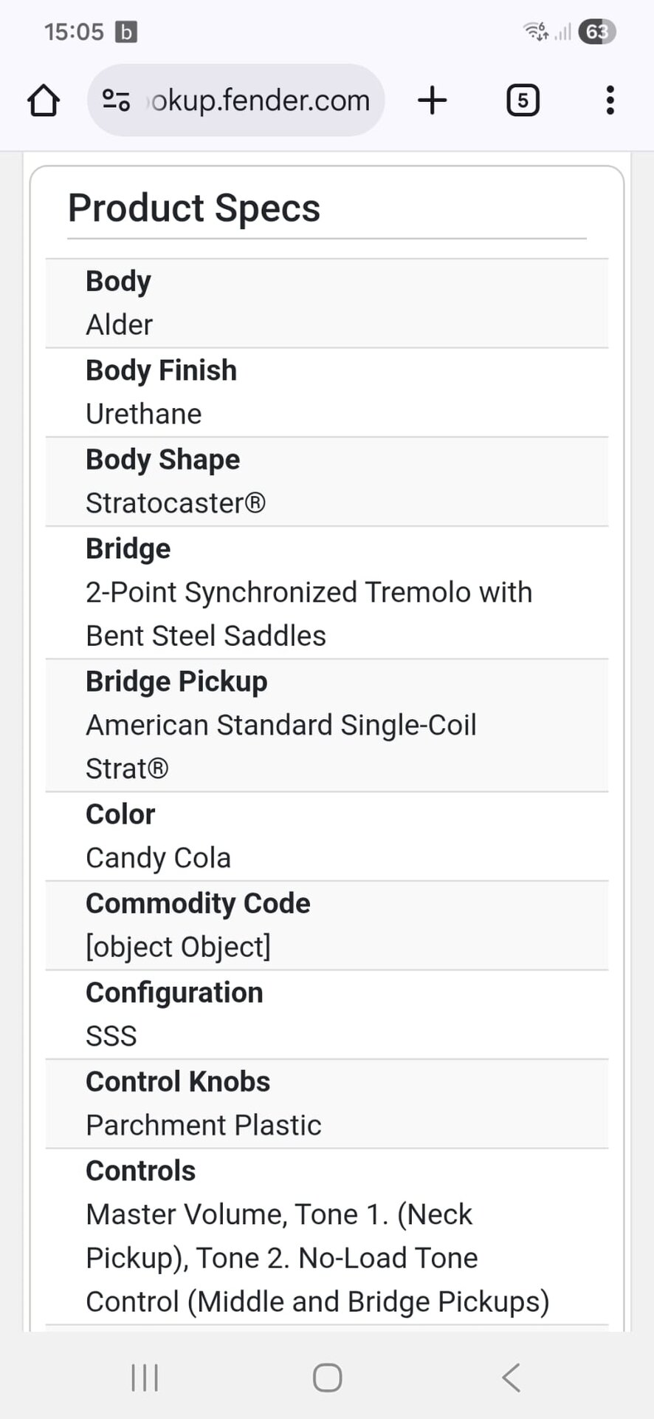
Task: Tap the Android recent apps button
Action: pyautogui.click(x=145, y=1378)
